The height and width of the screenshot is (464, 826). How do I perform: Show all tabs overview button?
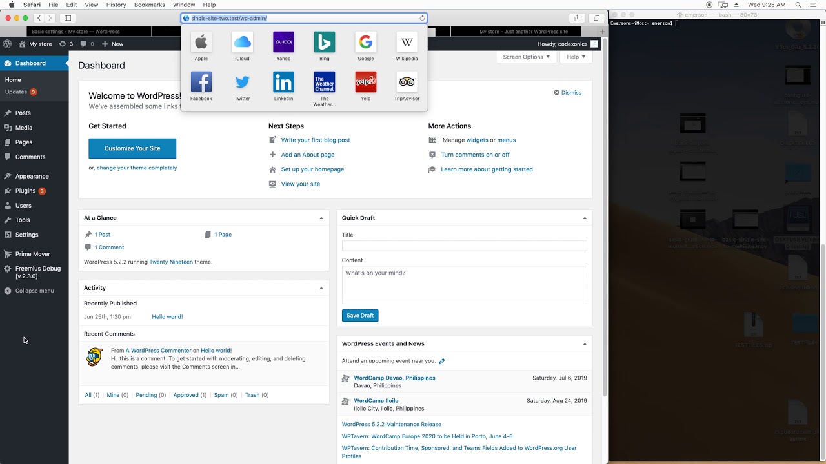(x=597, y=18)
